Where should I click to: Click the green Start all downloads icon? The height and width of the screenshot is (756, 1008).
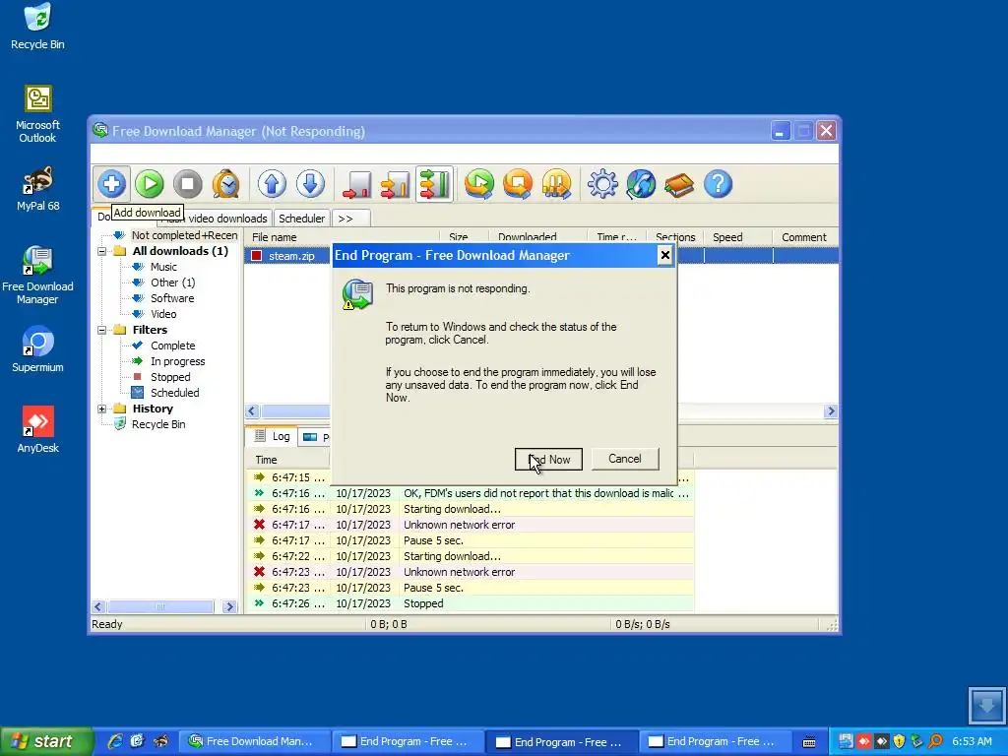point(479,184)
